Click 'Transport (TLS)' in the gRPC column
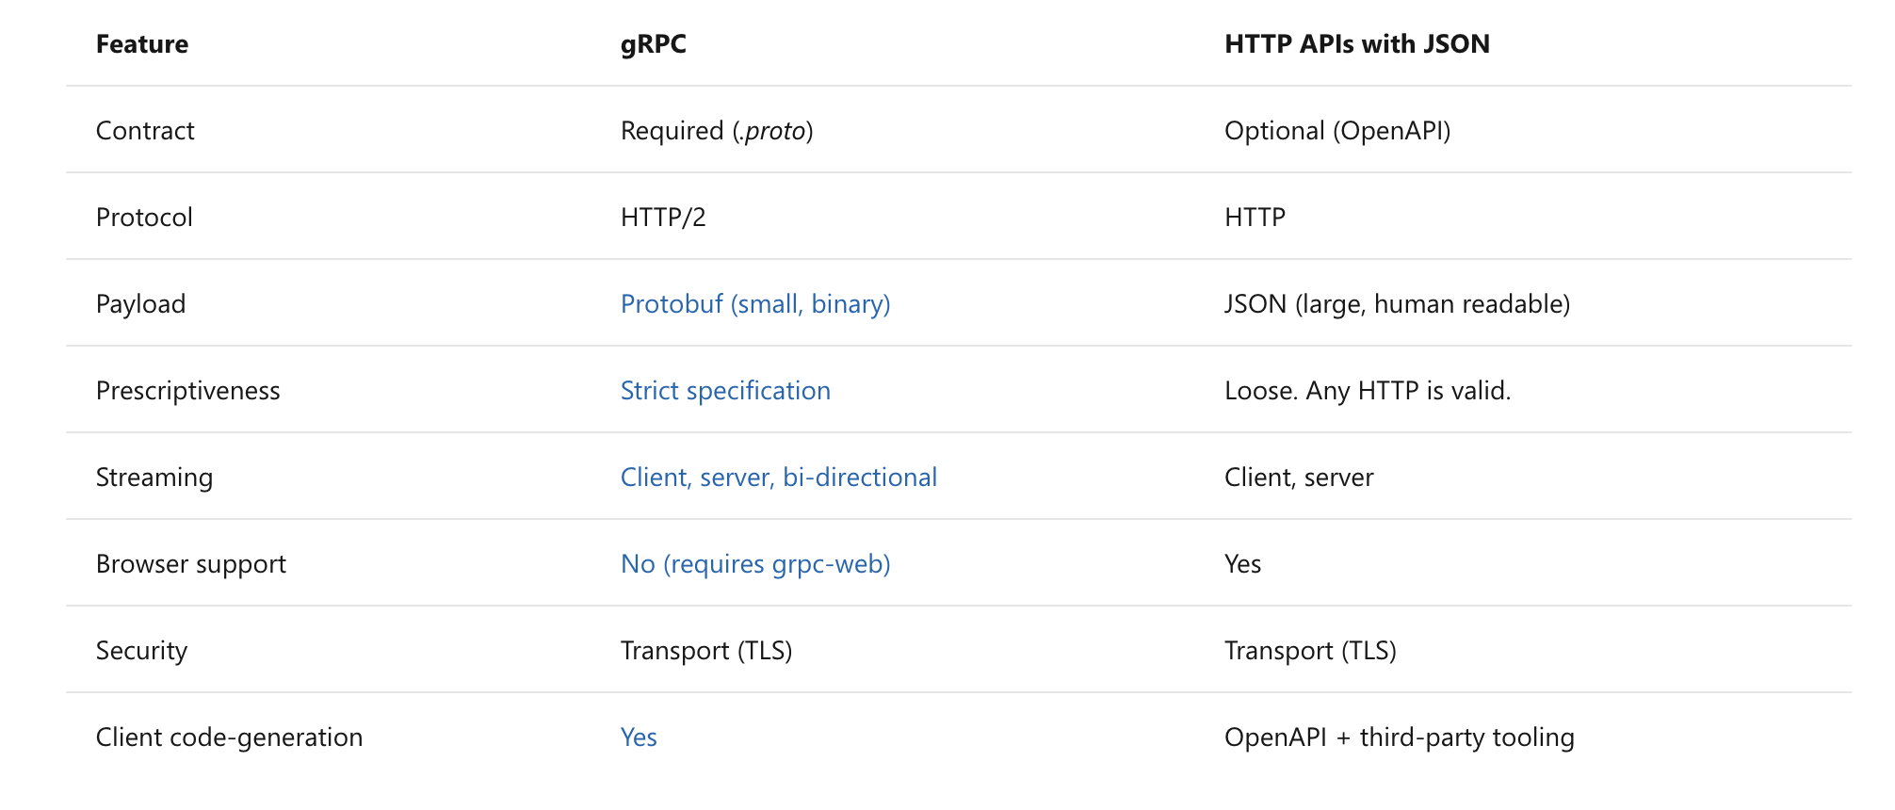Viewport: 1895px width, 810px height. pos(706,651)
